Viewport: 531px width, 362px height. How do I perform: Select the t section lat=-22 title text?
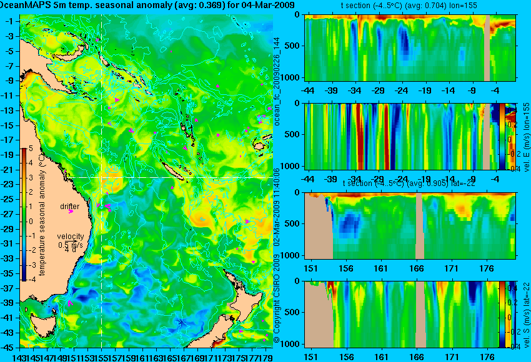point(409,183)
